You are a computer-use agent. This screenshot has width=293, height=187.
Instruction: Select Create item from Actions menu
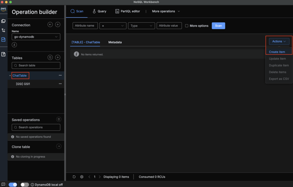(x=277, y=52)
